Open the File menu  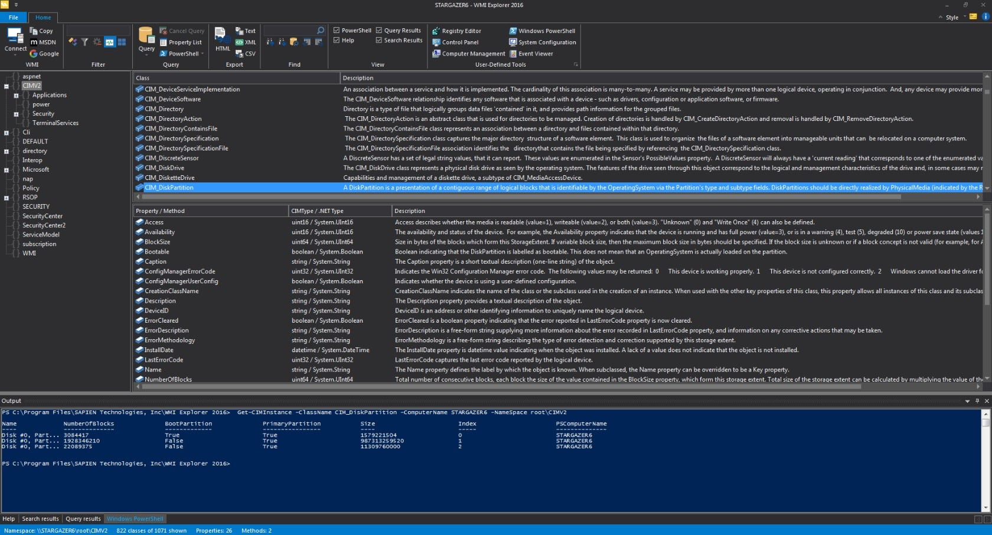tap(14, 17)
